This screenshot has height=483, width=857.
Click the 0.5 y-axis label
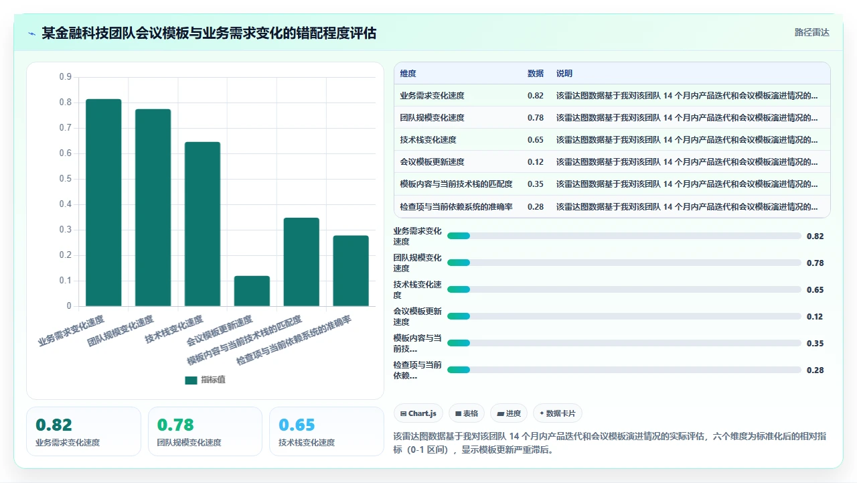(65, 179)
